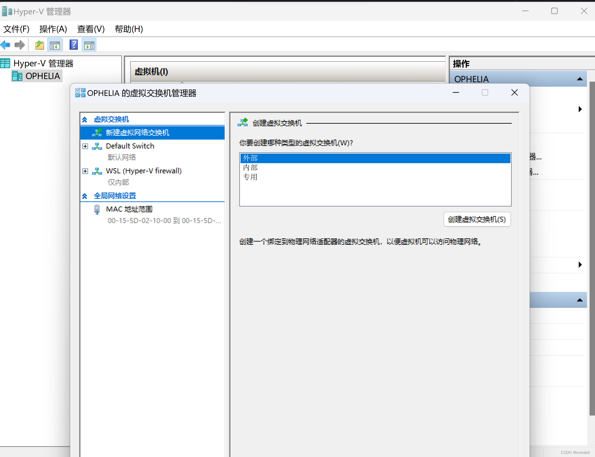Click the Default Switch network icon
The width and height of the screenshot is (595, 457).
tap(97, 146)
